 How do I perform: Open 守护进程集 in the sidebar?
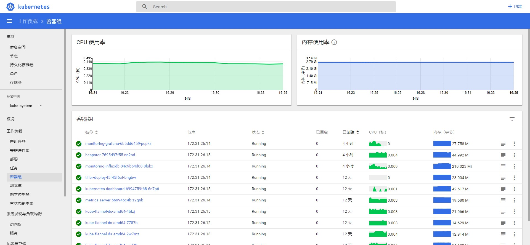(20, 150)
